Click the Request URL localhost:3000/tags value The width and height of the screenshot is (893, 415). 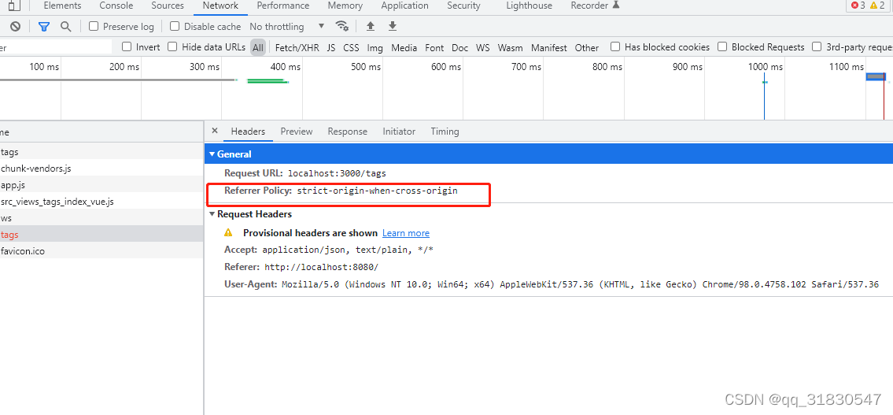(x=338, y=173)
